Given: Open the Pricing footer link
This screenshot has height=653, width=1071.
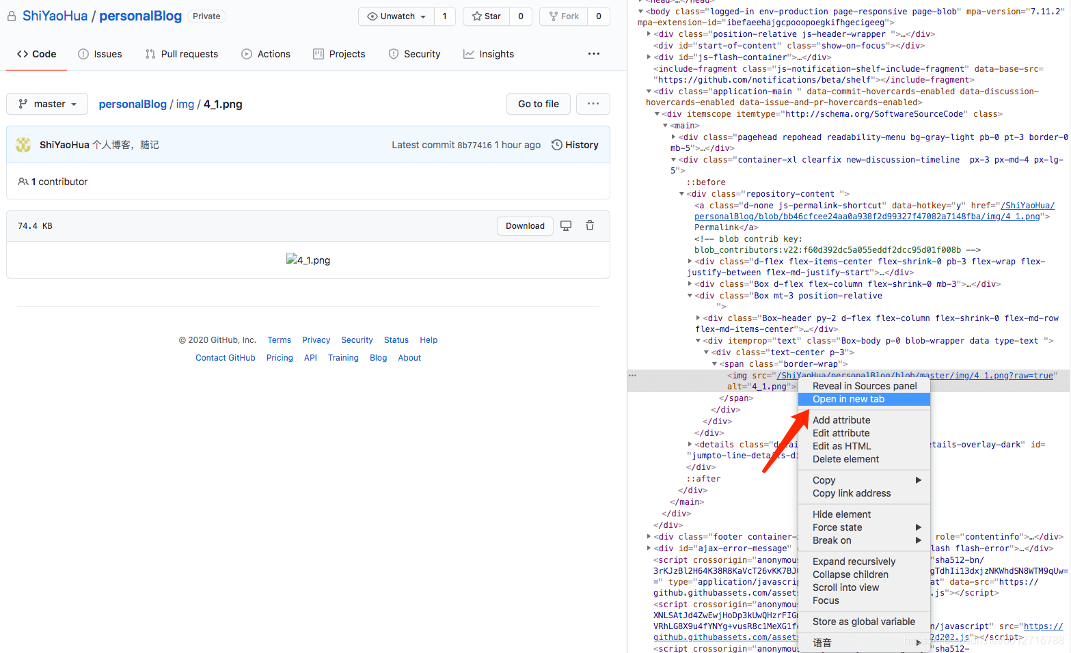Looking at the screenshot, I should coord(280,358).
